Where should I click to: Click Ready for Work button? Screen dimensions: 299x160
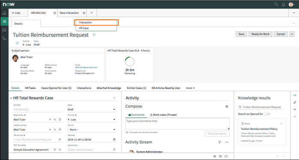(x=260, y=34)
